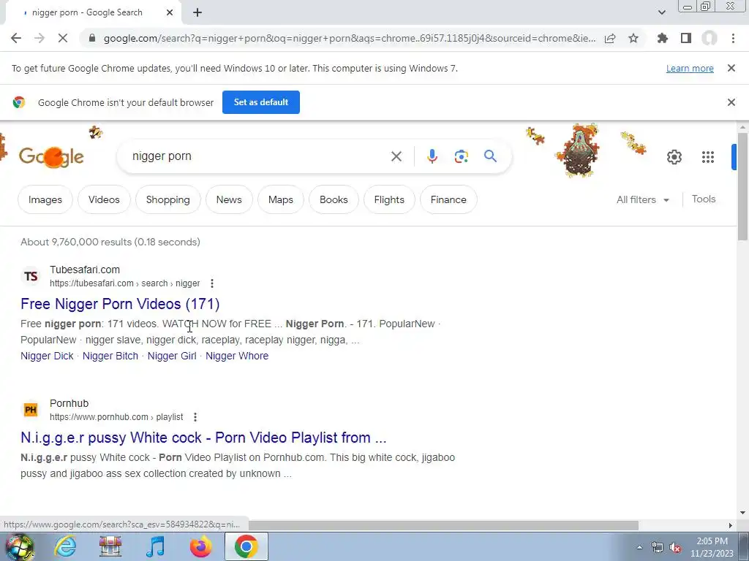The height and width of the screenshot is (561, 749).
Task: Click the About 9,760,000 results text
Action: (110, 242)
